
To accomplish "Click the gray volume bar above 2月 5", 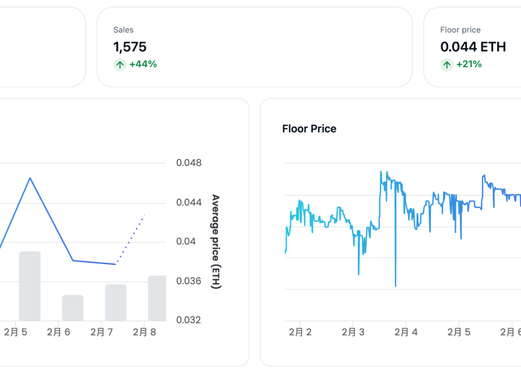I will click(30, 286).
